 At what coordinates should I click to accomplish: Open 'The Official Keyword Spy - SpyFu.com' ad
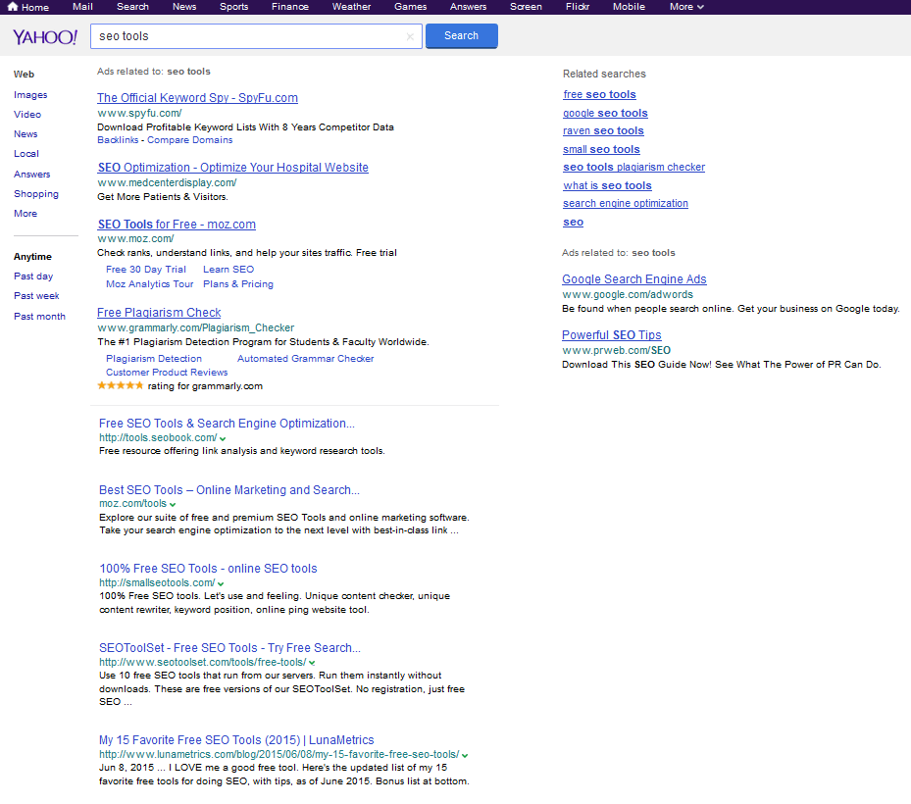tap(197, 98)
